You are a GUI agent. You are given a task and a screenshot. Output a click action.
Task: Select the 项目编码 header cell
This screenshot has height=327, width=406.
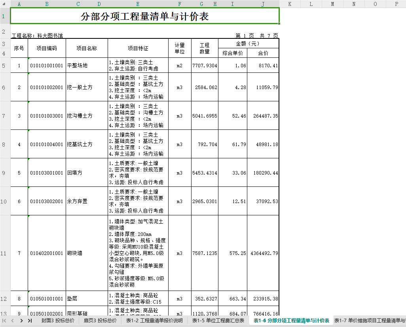coord(47,48)
